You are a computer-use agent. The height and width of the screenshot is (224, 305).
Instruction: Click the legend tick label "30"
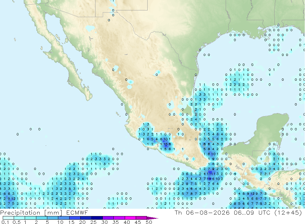click(x=104, y=222)
